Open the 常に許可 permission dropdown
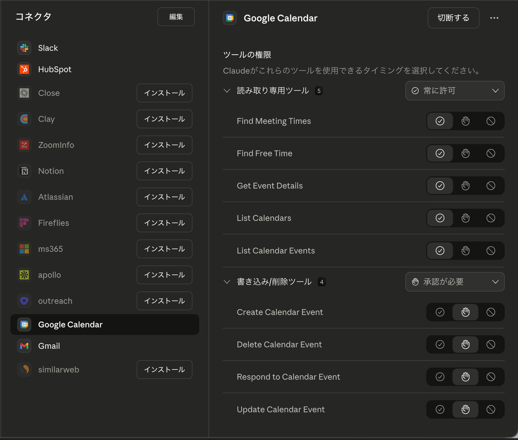 455,91
